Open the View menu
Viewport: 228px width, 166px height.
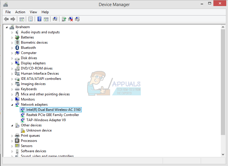click(x=33, y=12)
